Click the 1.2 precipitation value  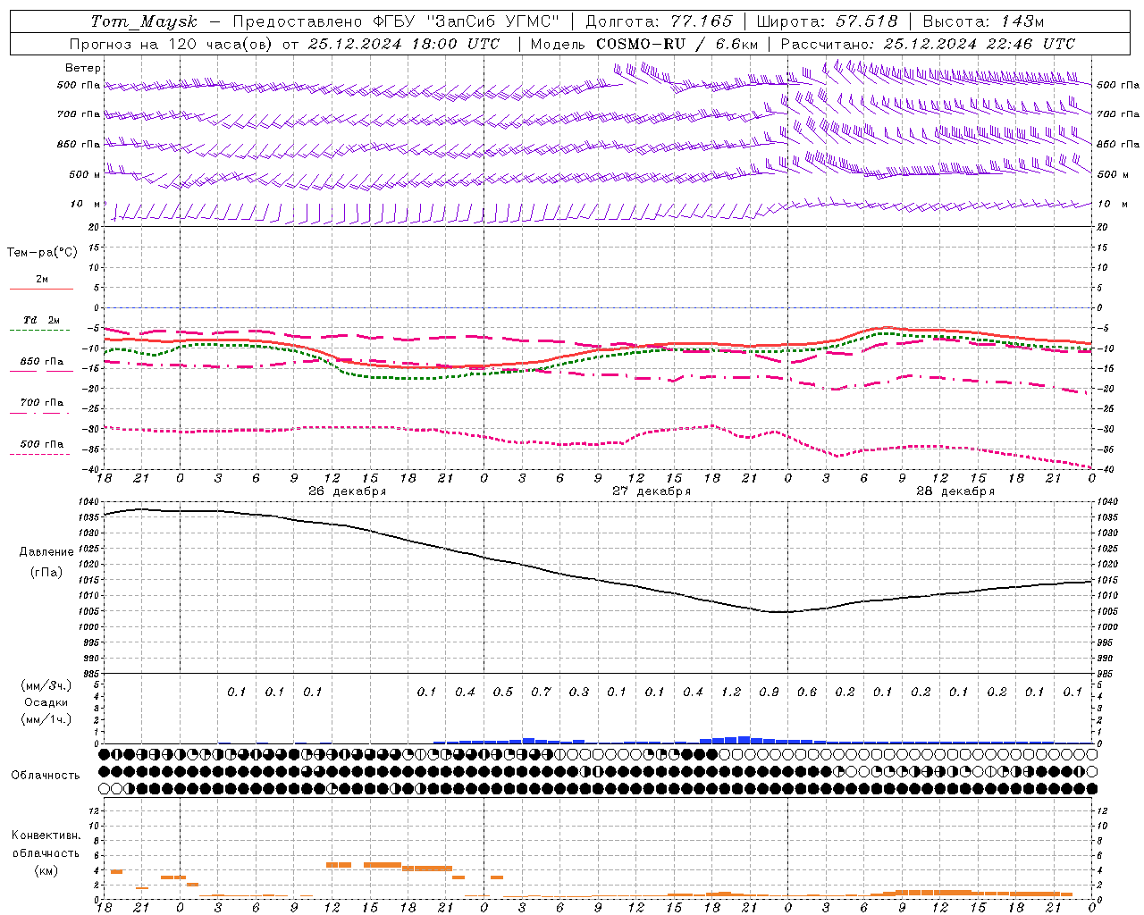(x=731, y=693)
